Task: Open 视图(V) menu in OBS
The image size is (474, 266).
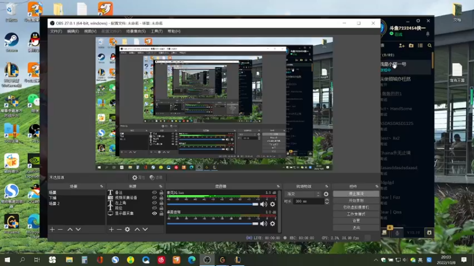Action: pyautogui.click(x=90, y=31)
